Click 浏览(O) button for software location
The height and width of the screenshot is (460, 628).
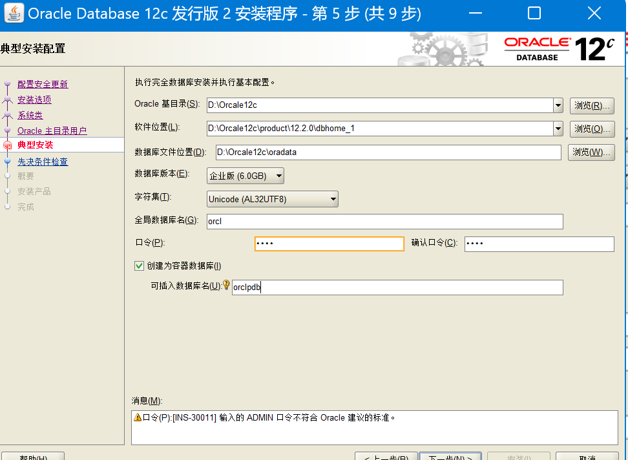click(592, 129)
